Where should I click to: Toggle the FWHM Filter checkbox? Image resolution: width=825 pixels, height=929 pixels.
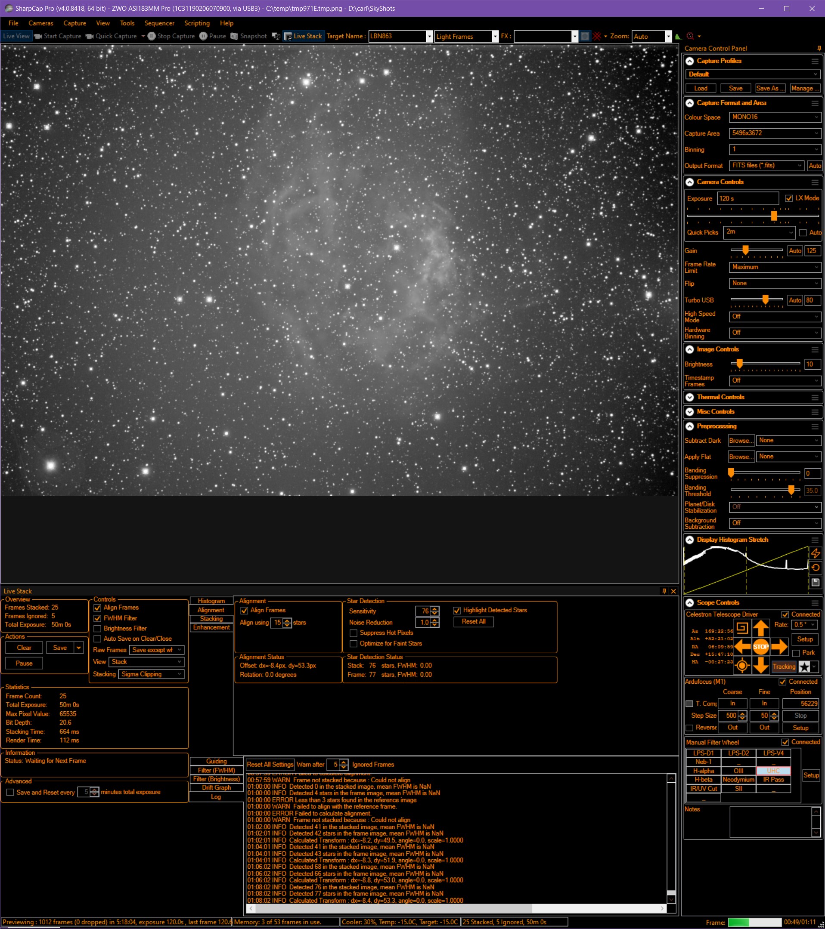point(97,618)
